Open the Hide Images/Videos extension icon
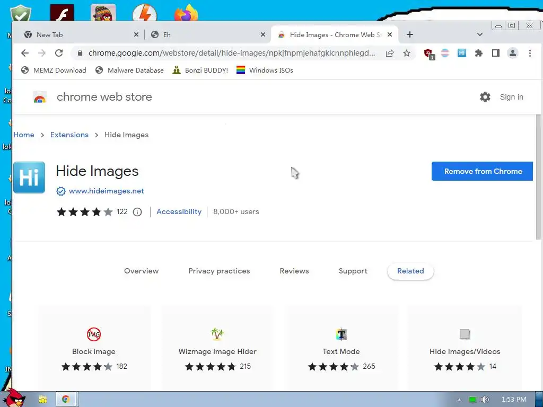Image resolution: width=543 pixels, height=407 pixels. coord(465,334)
